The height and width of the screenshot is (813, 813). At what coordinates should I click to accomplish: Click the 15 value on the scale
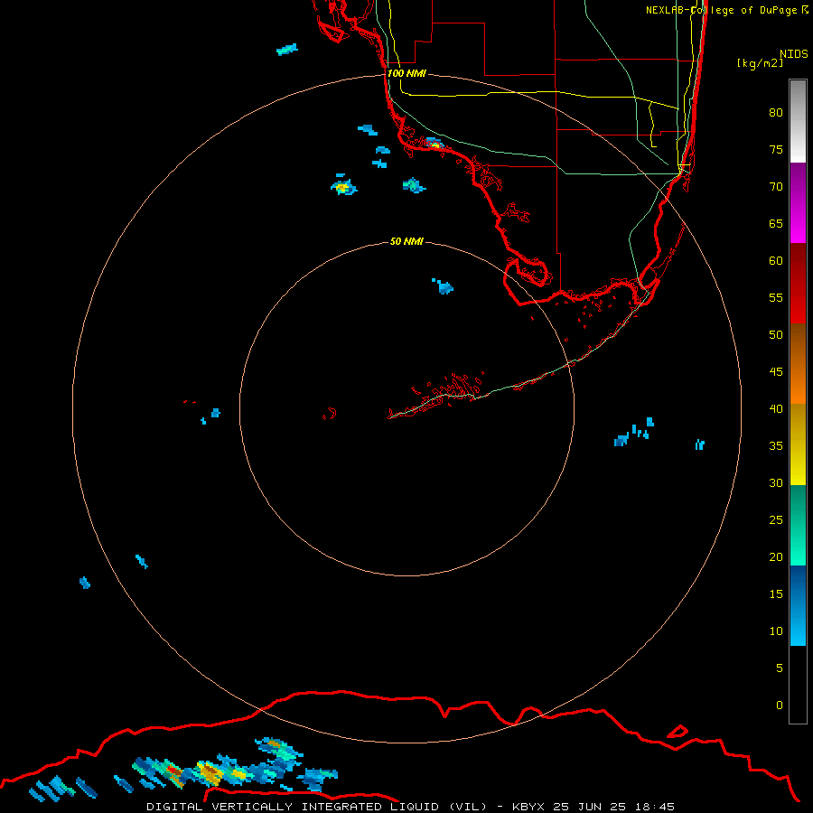click(776, 593)
